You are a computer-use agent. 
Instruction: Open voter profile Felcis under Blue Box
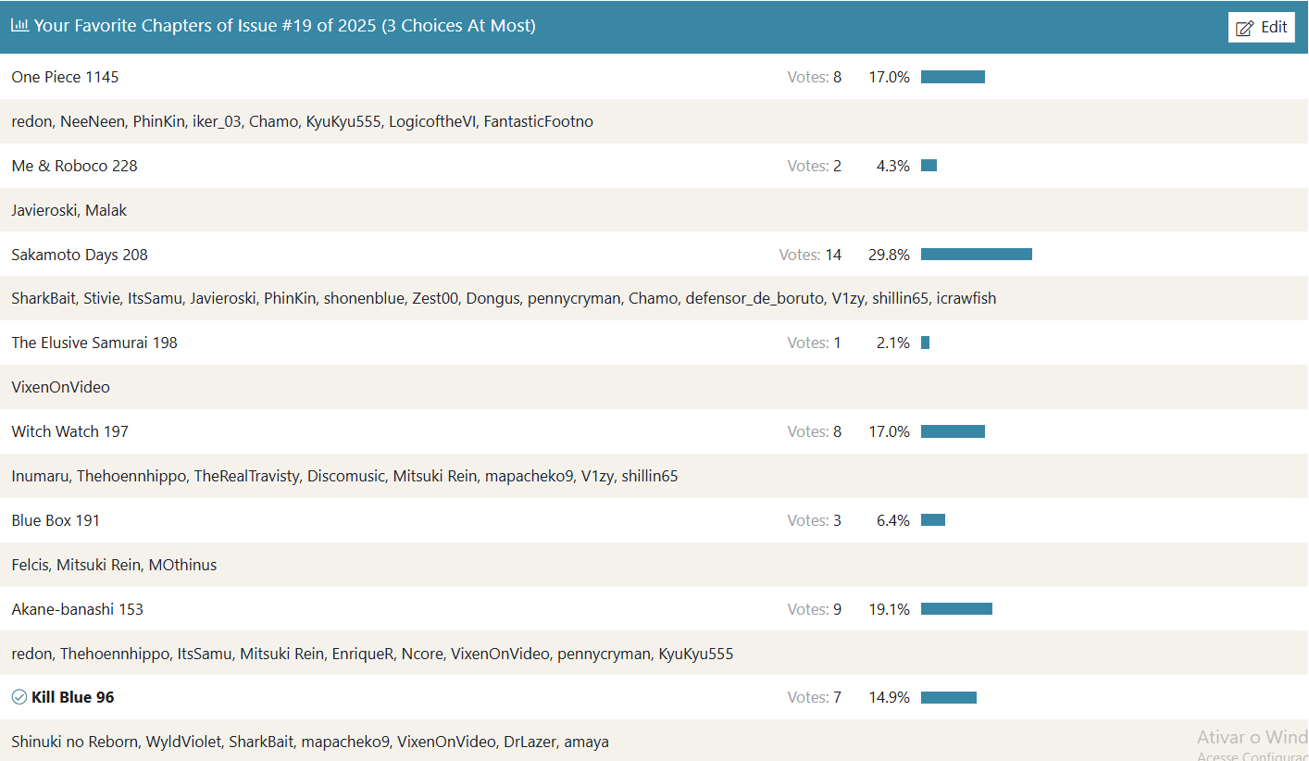[x=31, y=565]
